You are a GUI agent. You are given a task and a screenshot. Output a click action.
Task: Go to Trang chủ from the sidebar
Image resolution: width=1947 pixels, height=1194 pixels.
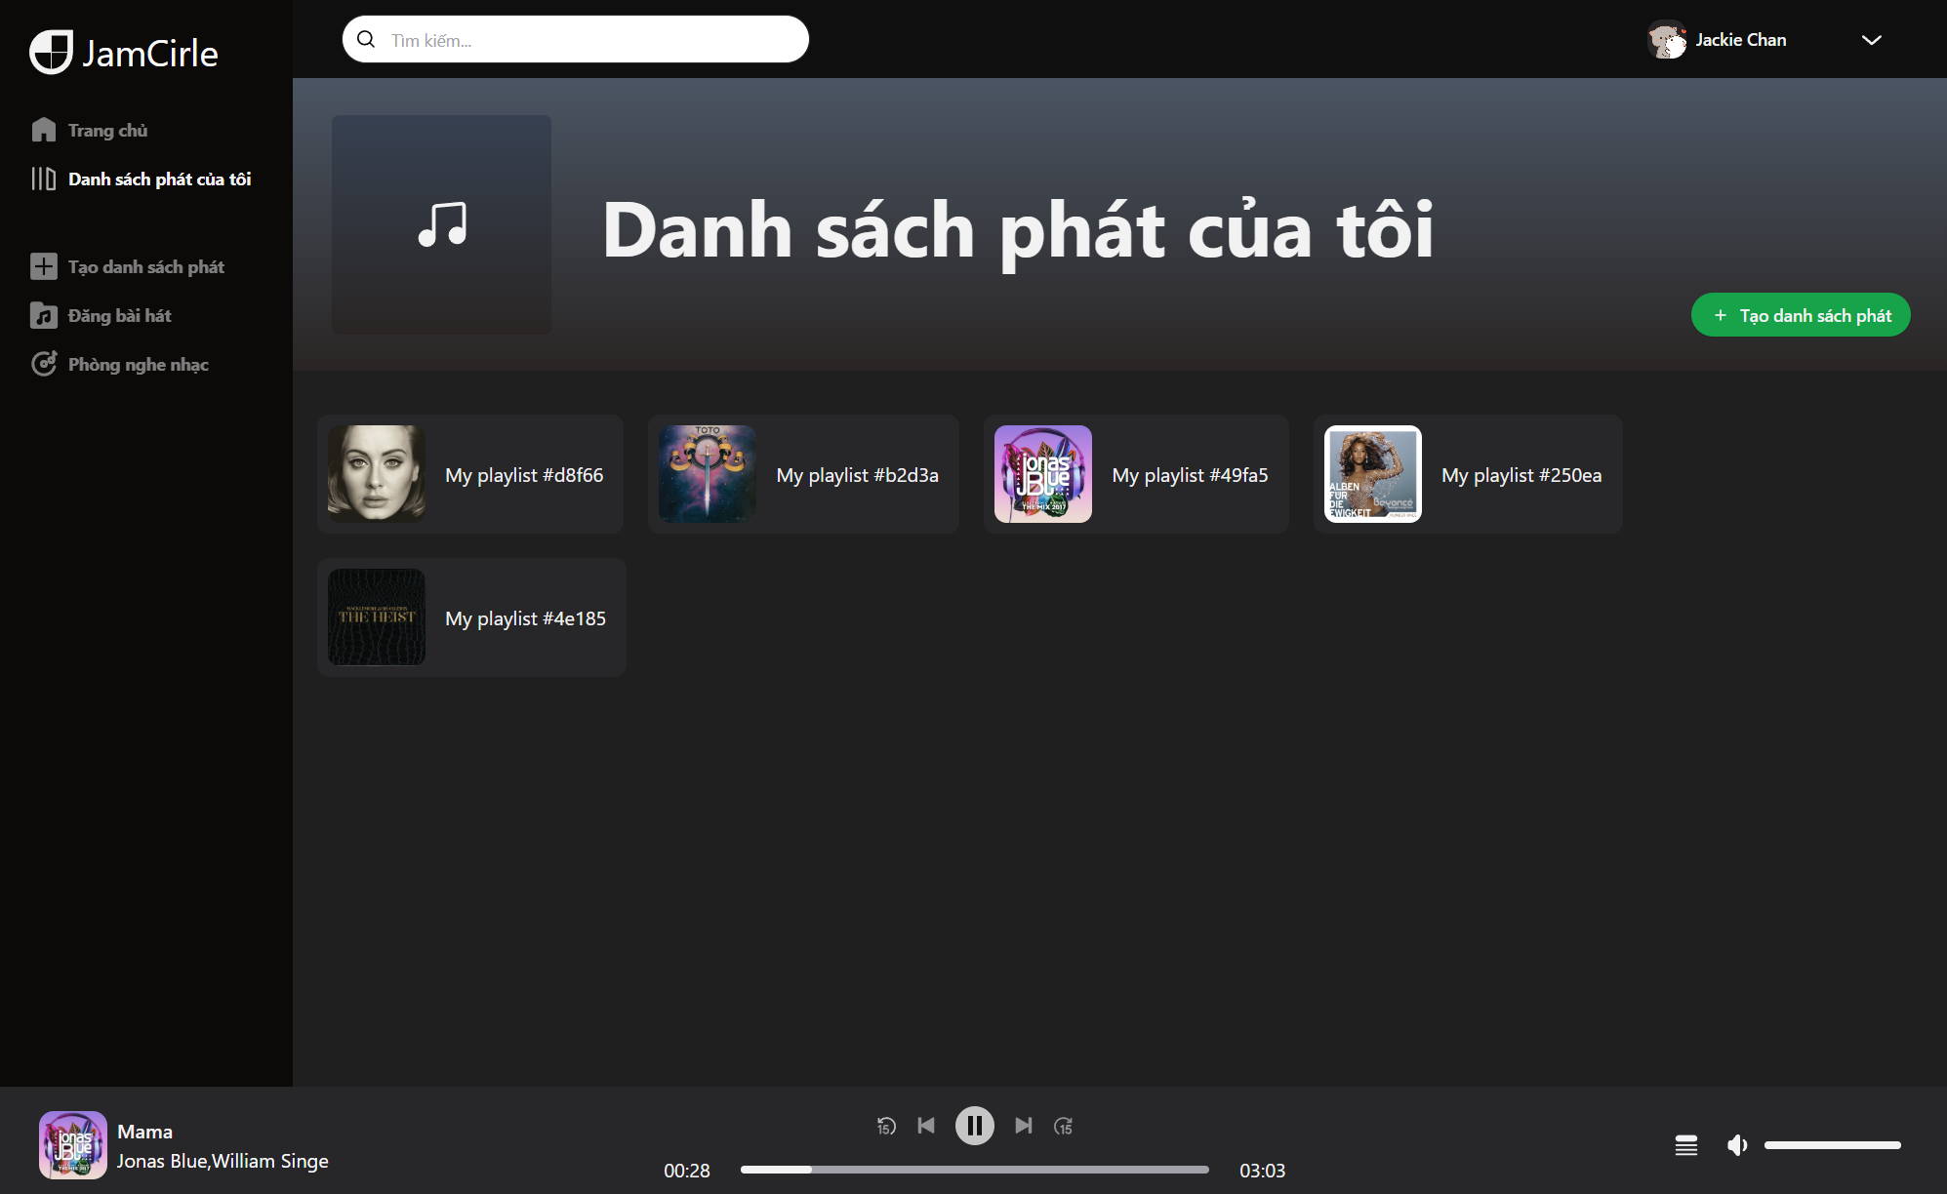pyautogui.click(x=107, y=129)
